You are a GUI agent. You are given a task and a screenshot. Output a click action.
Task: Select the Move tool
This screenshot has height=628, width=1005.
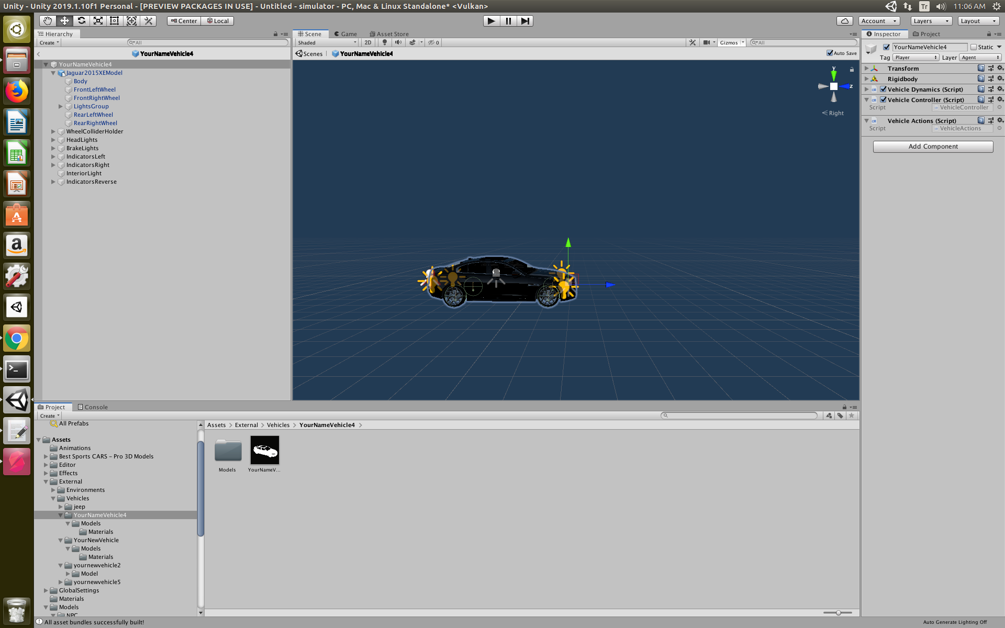[64, 21]
